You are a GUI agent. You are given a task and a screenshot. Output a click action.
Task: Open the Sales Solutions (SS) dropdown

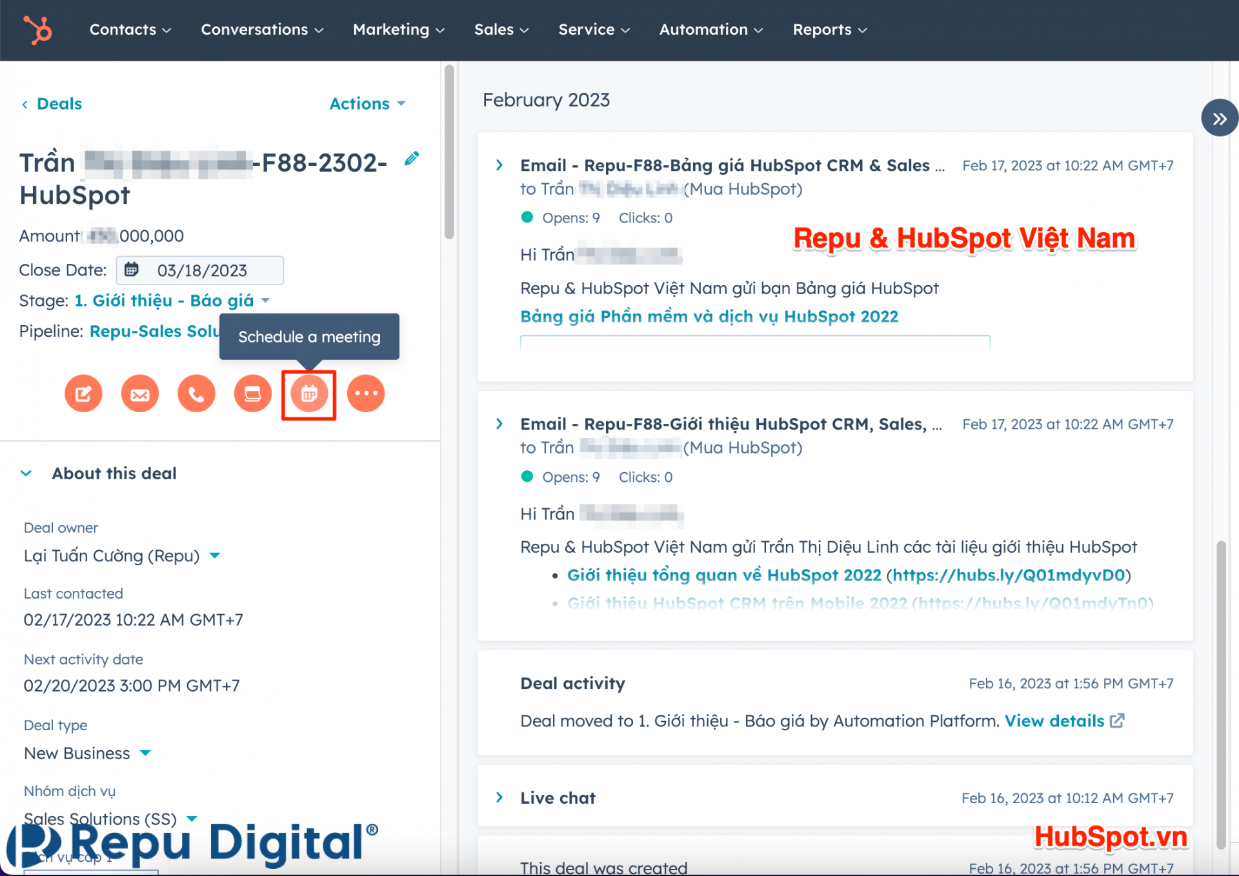110,819
